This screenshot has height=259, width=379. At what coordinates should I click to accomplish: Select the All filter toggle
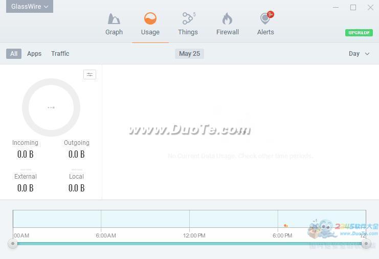[14, 54]
